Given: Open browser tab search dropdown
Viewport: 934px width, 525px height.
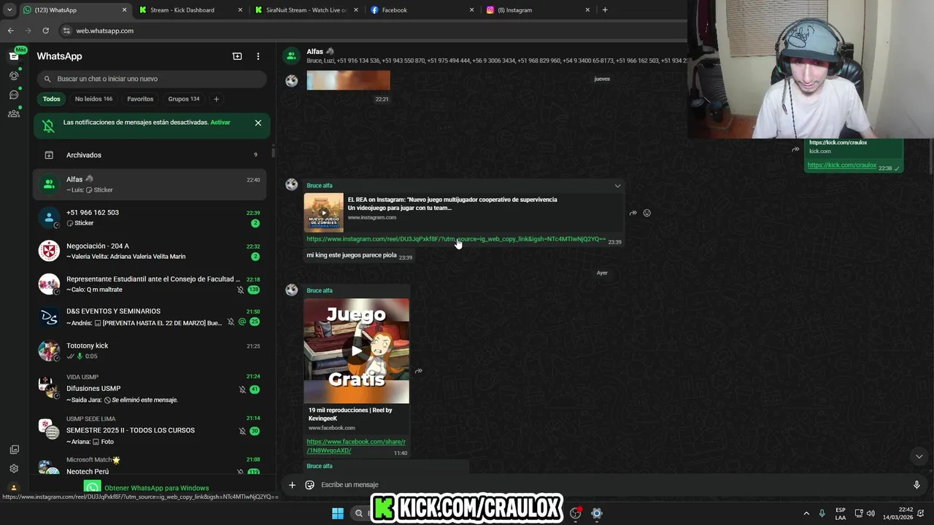Looking at the screenshot, I should click(x=9, y=10).
